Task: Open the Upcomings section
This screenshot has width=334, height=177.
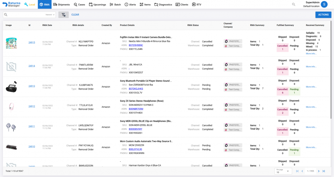Action: click(98, 5)
